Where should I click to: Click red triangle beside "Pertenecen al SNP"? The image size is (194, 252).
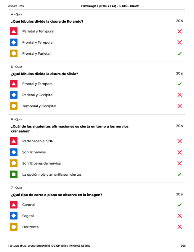pos(14,141)
